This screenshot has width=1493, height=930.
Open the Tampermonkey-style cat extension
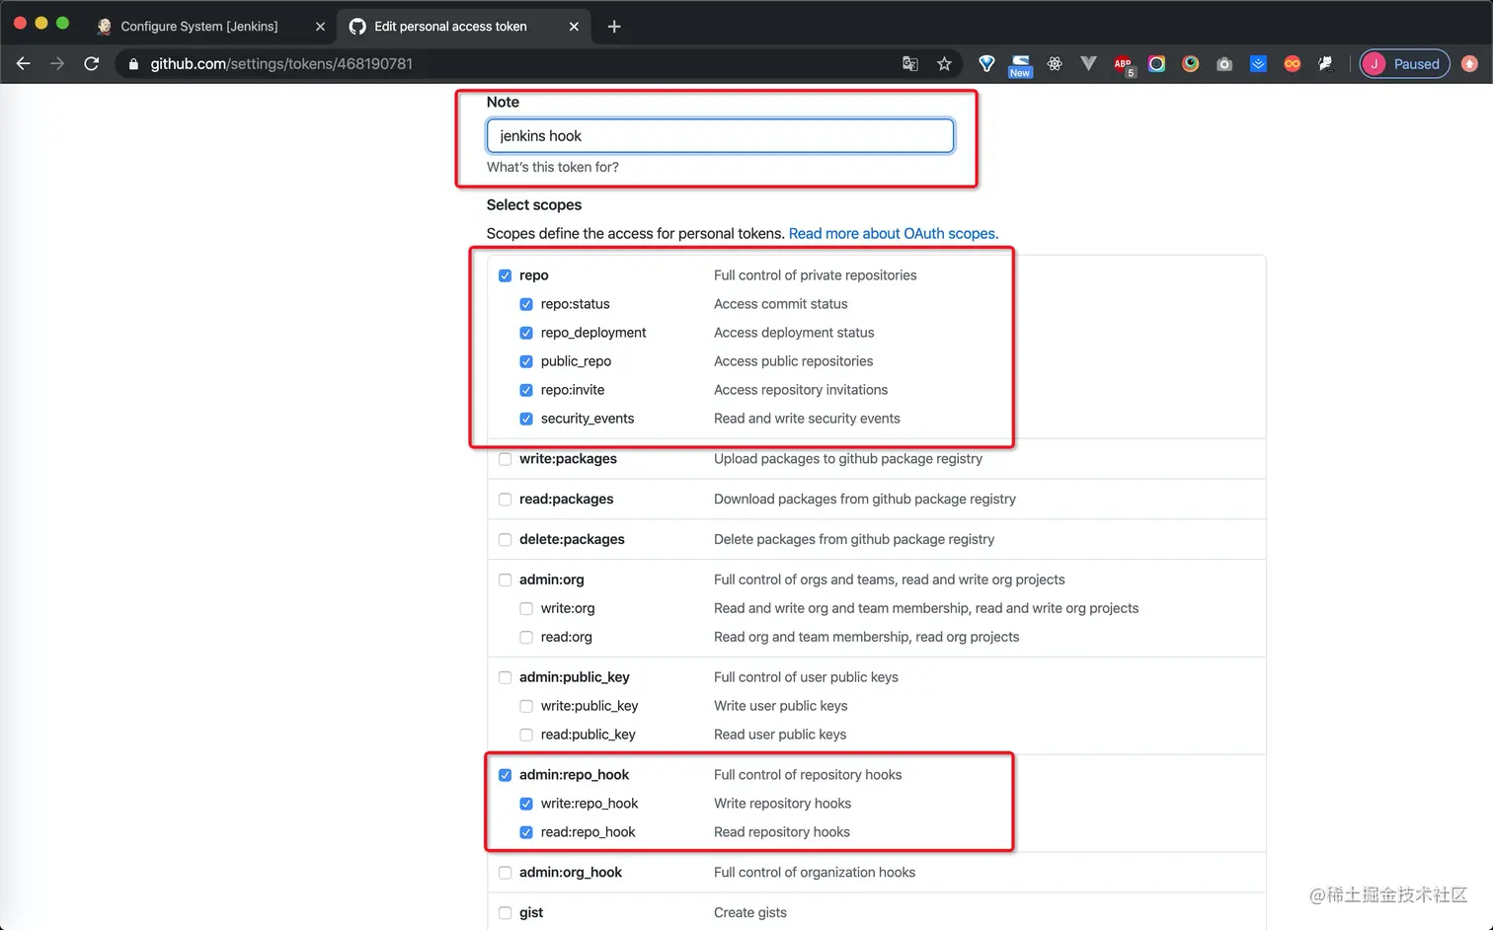pyautogui.click(x=1325, y=63)
